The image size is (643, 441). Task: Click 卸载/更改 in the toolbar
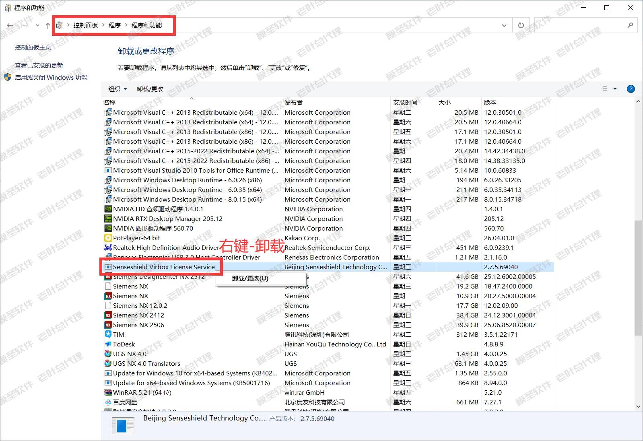click(150, 89)
